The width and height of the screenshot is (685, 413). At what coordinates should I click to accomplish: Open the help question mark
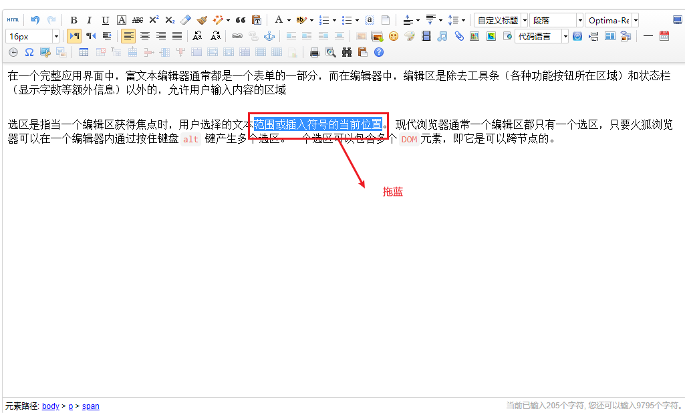(379, 52)
